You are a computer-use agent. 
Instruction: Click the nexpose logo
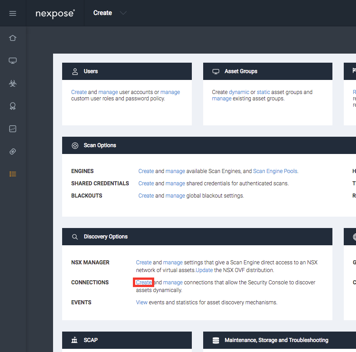pos(55,13)
